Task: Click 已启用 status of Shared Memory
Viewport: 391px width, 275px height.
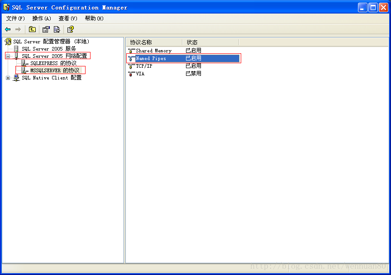Action: [193, 51]
